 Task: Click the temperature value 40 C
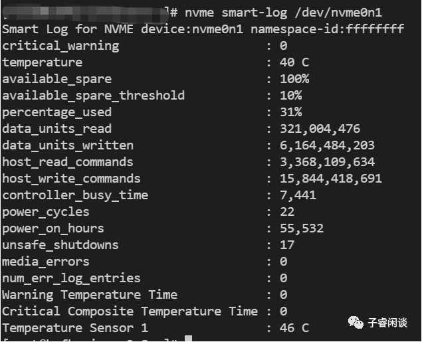(x=294, y=62)
